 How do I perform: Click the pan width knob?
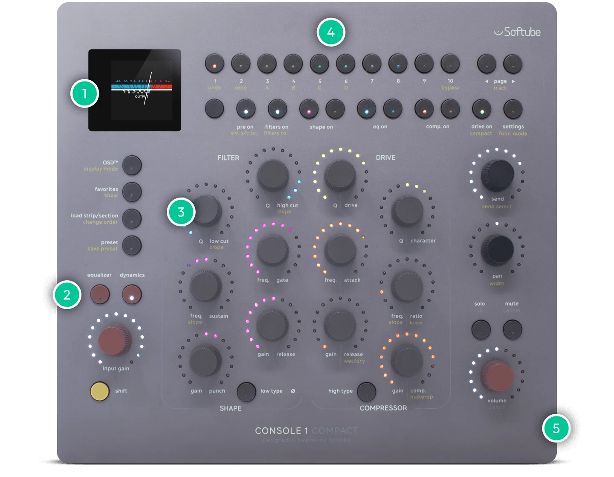[497, 250]
